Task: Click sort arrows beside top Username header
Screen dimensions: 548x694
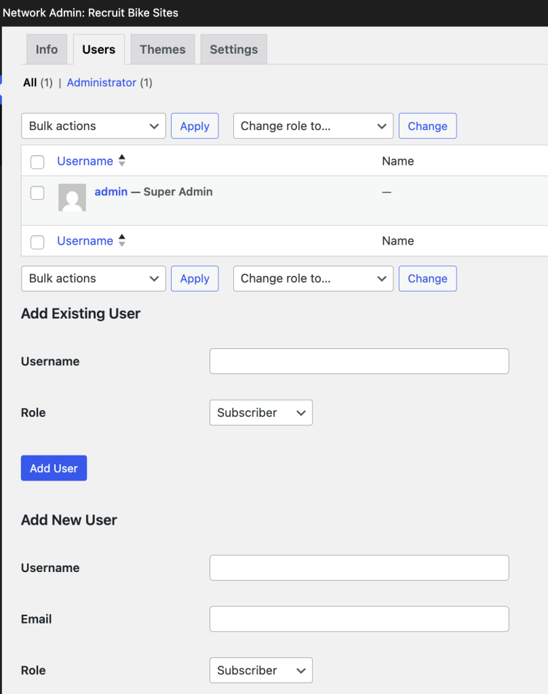Action: (122, 161)
